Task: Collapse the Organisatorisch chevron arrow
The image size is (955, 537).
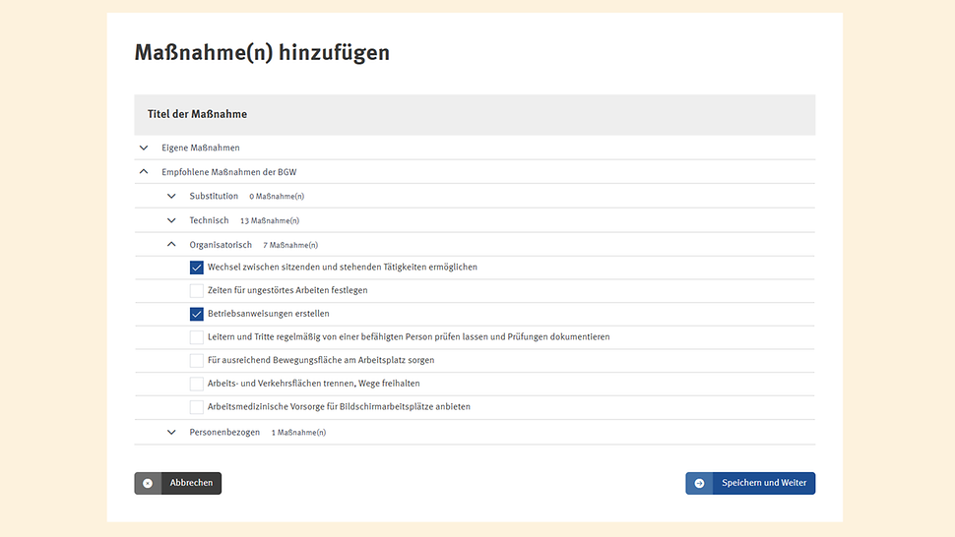Action: 171,245
